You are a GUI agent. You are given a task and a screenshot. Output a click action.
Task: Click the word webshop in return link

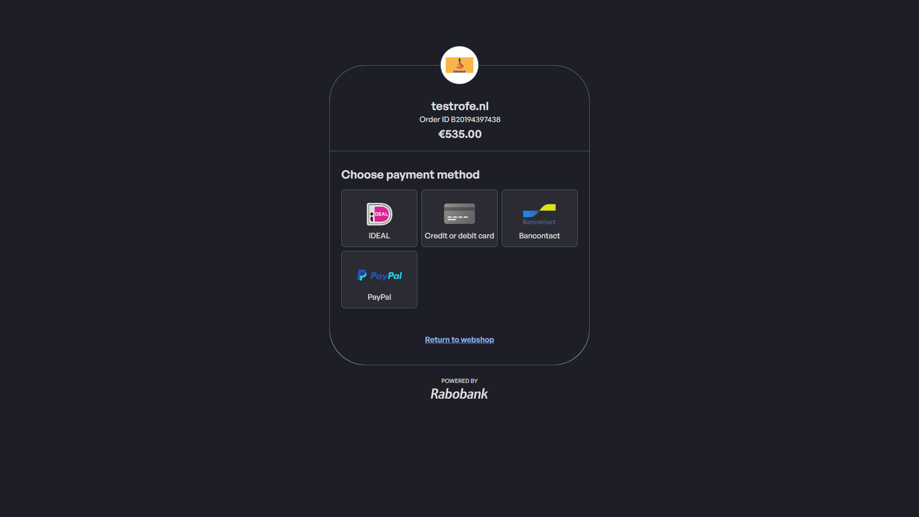tap(477, 339)
